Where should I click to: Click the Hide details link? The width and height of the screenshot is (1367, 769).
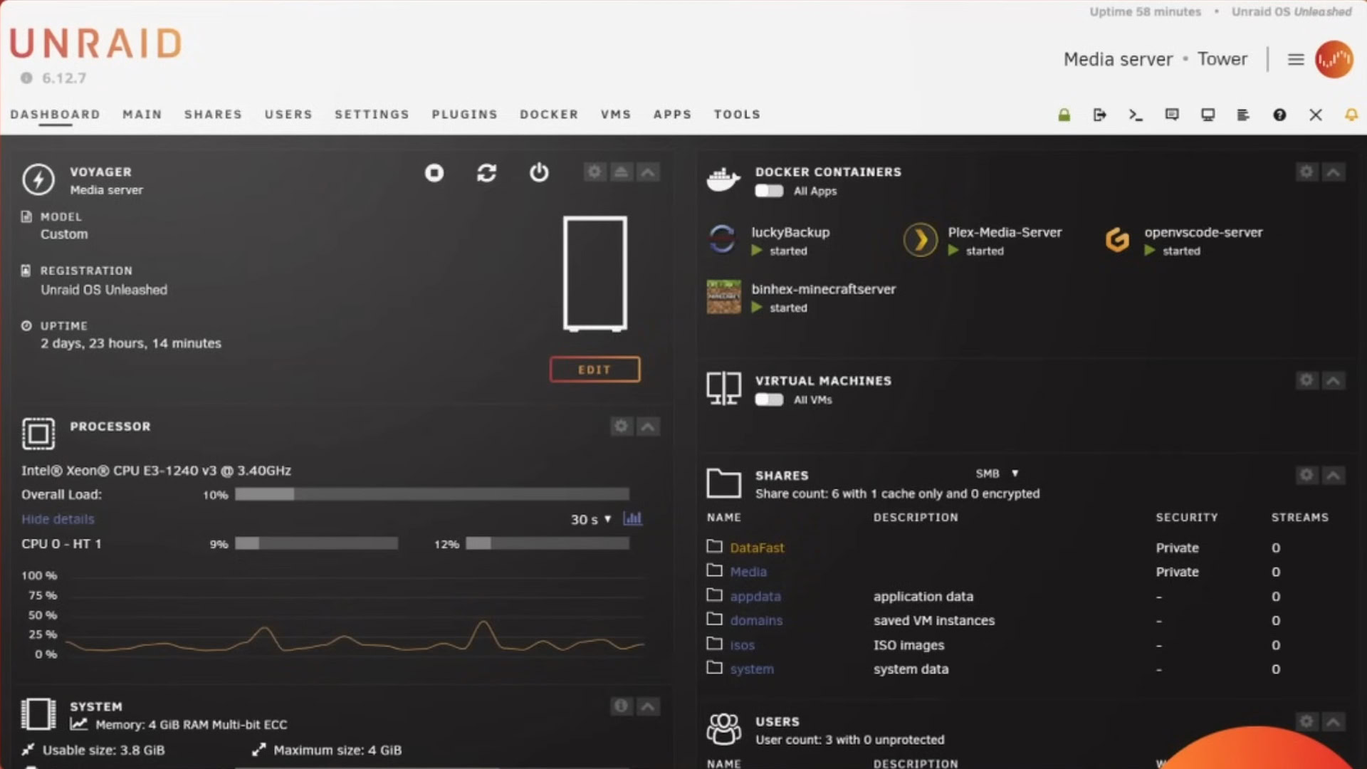point(58,519)
